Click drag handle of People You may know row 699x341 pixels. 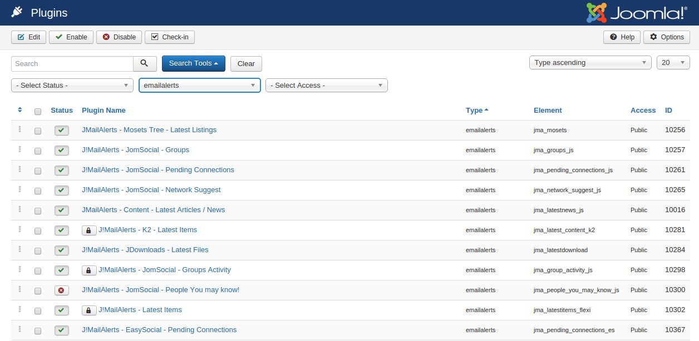point(19,289)
